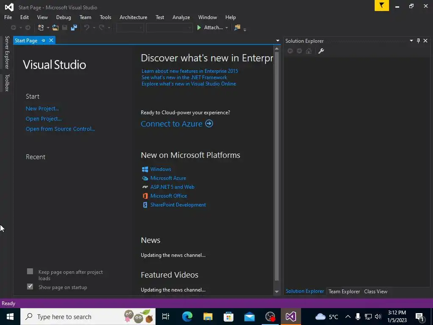
Task: Open the New Project icon dropdown arrow
Action: 48,28
